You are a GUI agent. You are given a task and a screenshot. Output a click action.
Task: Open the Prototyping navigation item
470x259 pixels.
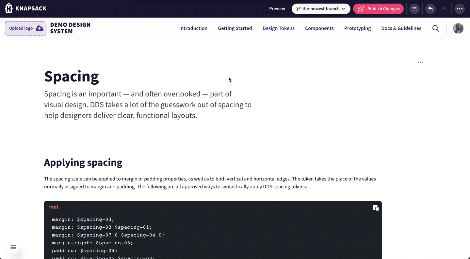(x=357, y=28)
